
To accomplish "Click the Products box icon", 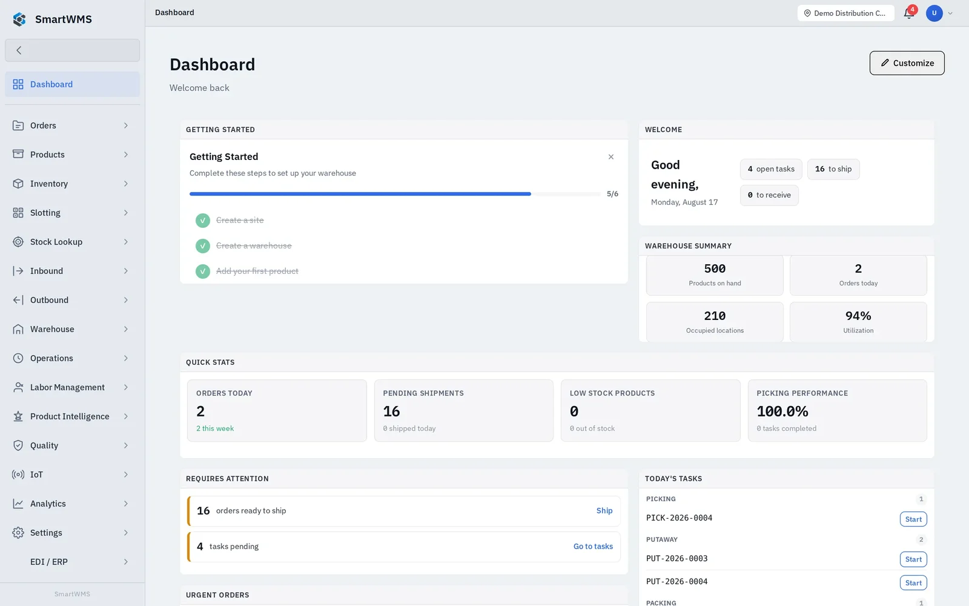I will click(x=18, y=155).
